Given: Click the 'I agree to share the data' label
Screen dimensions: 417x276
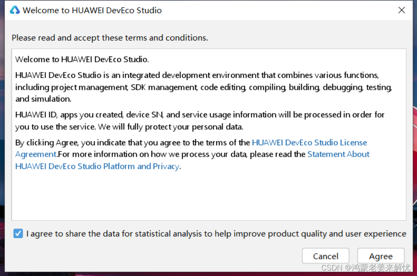Looking at the screenshot, I should click(216, 234).
